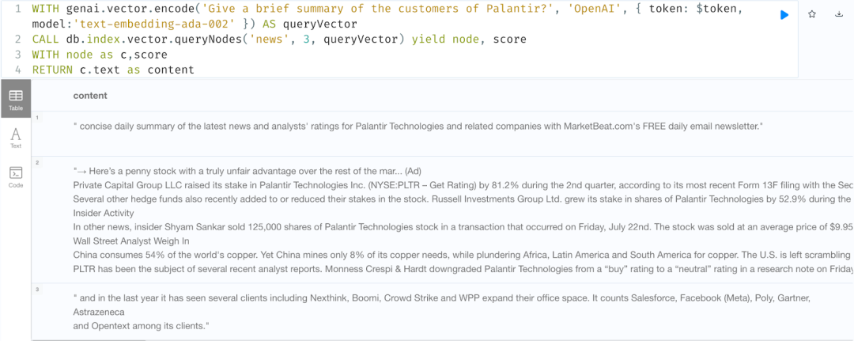The image size is (854, 341).
Task: Click the 'RETURN c.text as content' line
Action: (x=112, y=70)
